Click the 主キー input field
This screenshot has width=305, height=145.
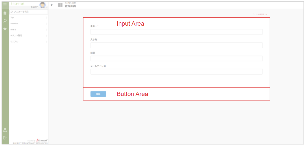coord(176,32)
